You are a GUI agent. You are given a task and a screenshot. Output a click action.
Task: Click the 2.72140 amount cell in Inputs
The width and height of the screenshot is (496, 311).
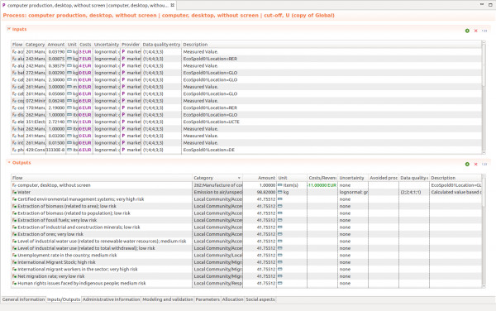(56, 122)
